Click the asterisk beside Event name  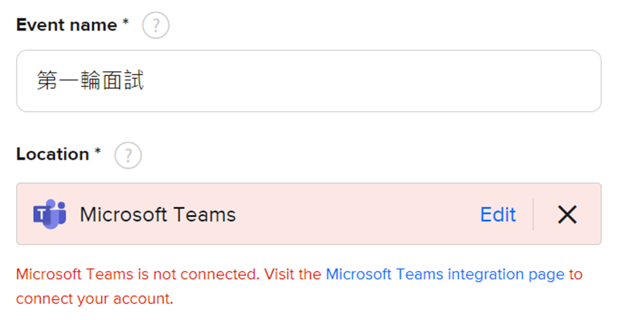(x=126, y=22)
